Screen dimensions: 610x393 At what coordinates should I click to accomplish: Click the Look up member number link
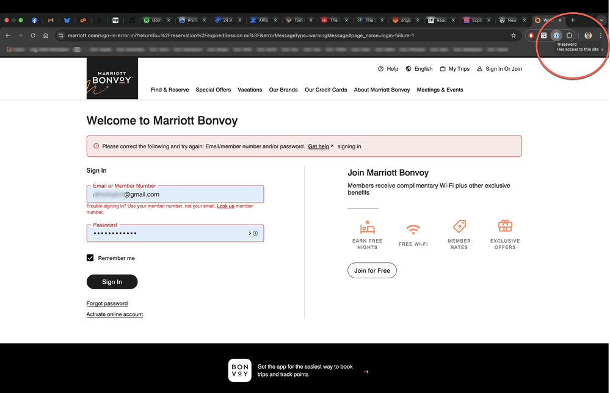[x=226, y=206]
